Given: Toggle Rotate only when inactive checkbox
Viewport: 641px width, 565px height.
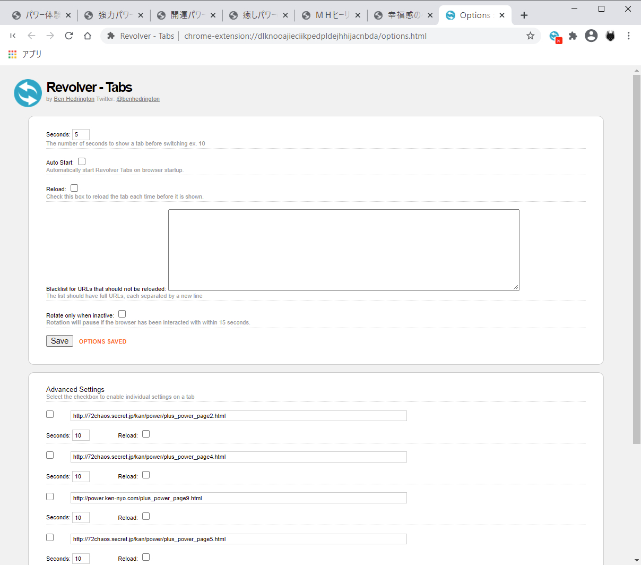Looking at the screenshot, I should pos(122,314).
